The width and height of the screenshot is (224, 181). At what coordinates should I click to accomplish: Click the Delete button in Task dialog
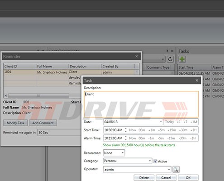point(144,178)
